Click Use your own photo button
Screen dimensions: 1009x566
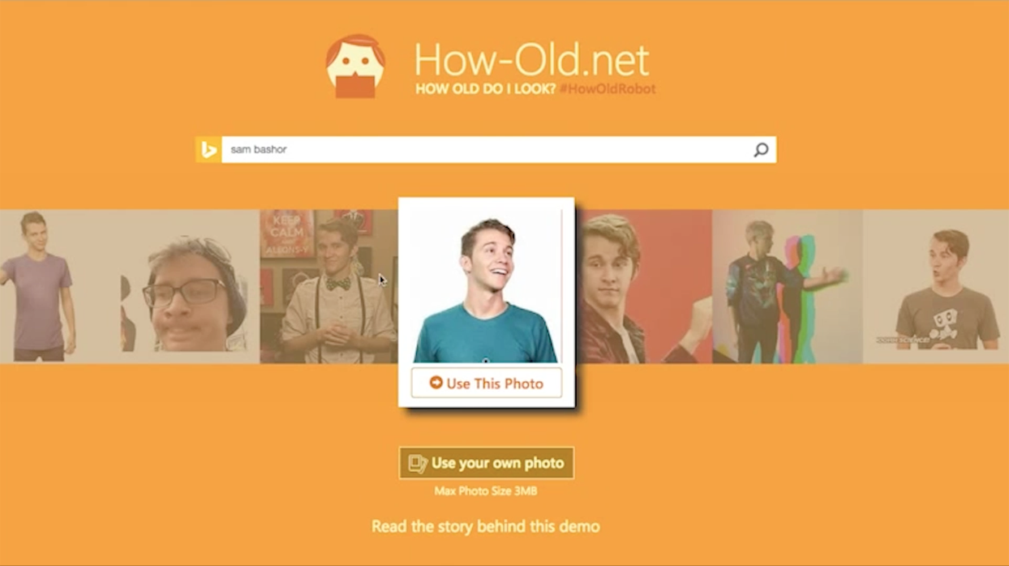click(x=487, y=463)
